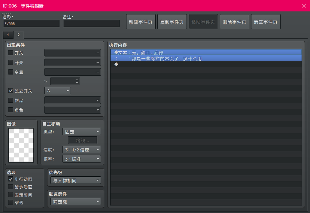The image size is (310, 213).
Task: Click the 清空事件页 button
Action: 266,22
